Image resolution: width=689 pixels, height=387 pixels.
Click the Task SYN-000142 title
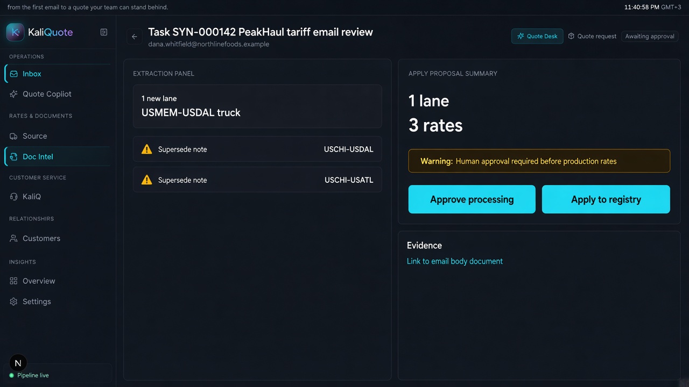click(261, 32)
